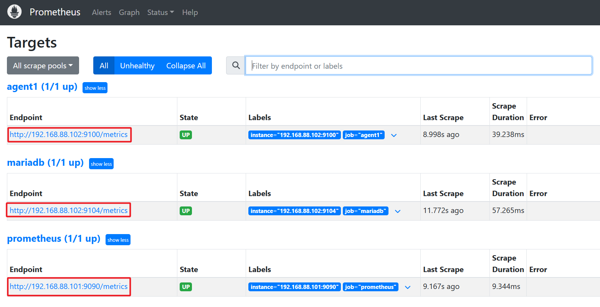Go to the Graph page
The width and height of the screenshot is (600, 307).
click(129, 12)
